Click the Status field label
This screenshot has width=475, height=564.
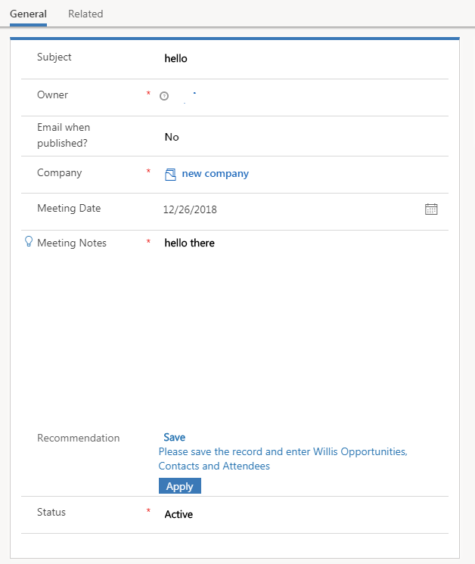click(51, 512)
